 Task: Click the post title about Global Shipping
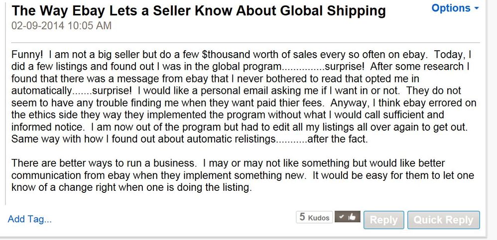pyautogui.click(x=199, y=11)
